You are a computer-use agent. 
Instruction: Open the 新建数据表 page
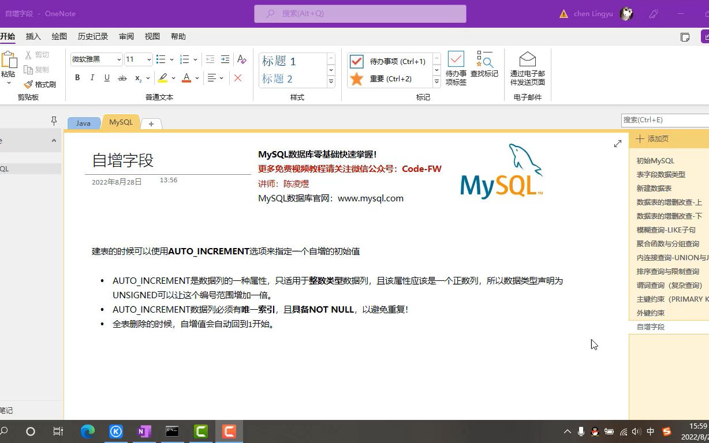654,189
